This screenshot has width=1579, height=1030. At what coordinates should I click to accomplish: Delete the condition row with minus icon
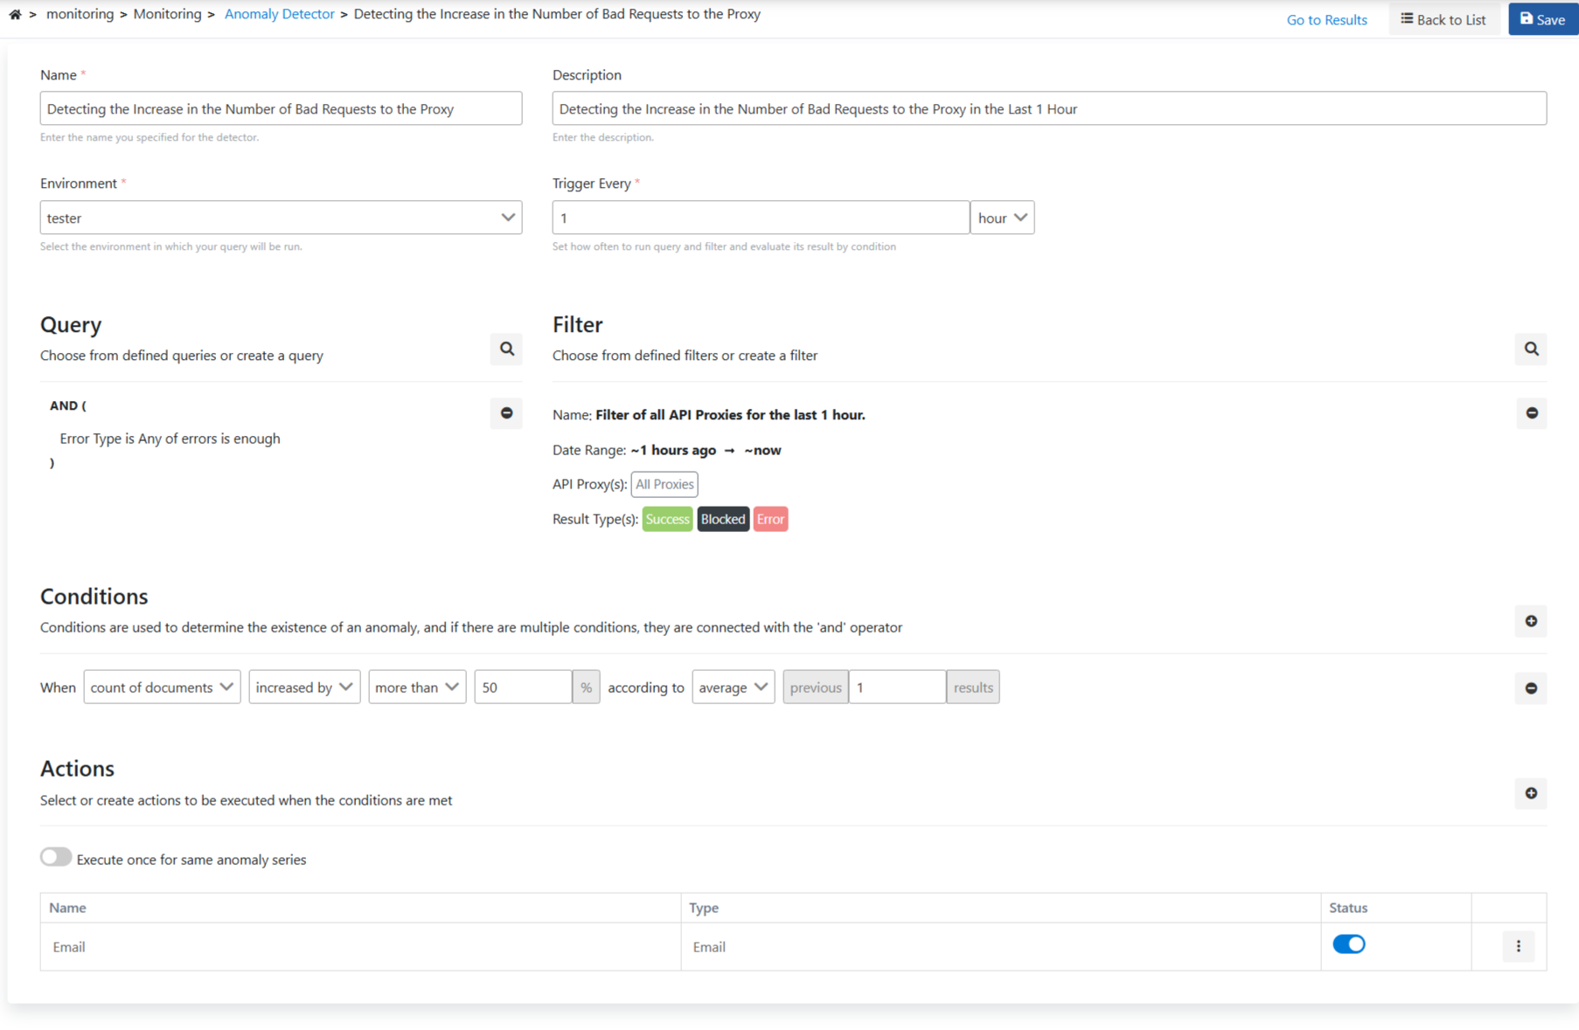pos(1530,688)
